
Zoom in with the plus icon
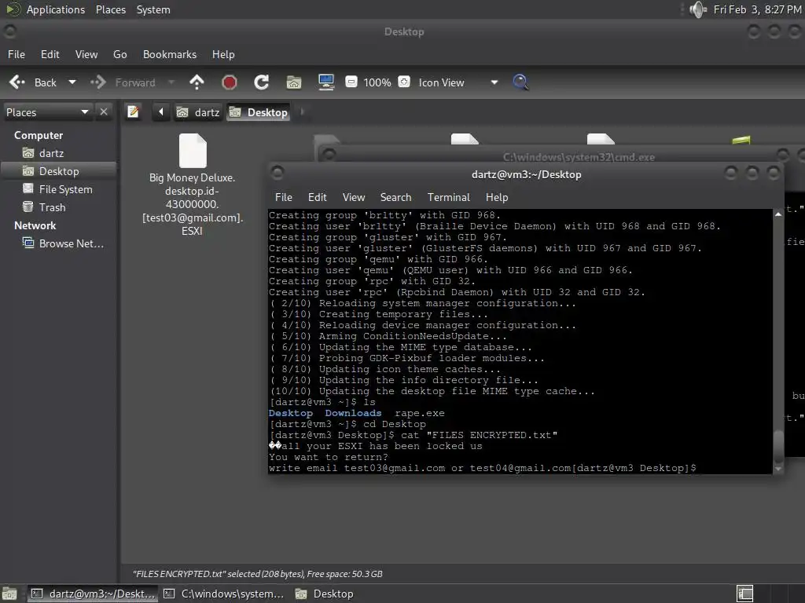click(x=404, y=82)
